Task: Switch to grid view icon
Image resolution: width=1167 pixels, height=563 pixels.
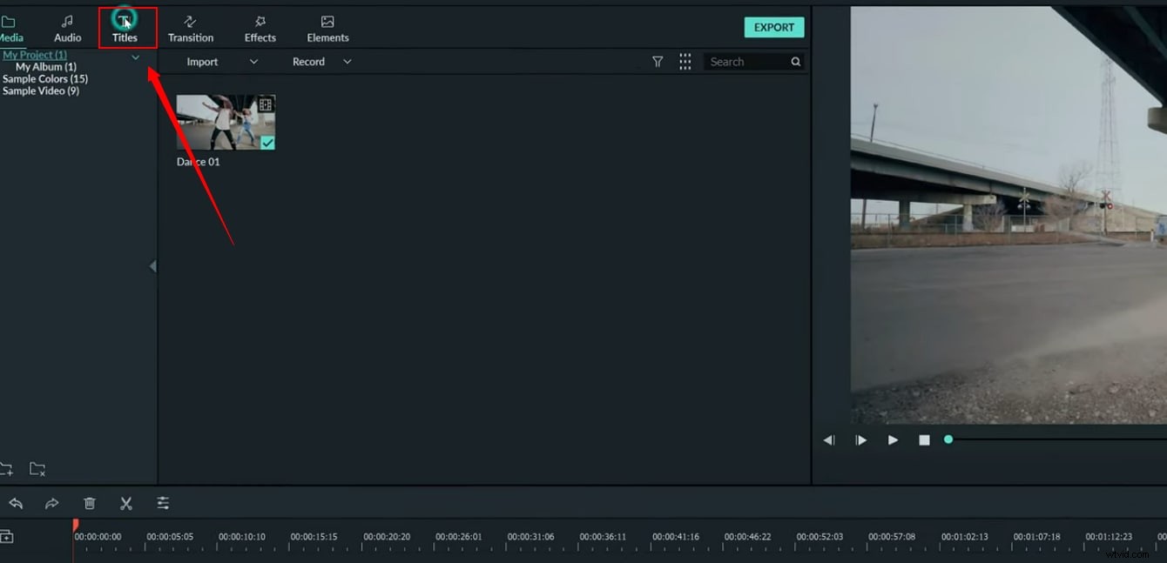Action: (685, 62)
